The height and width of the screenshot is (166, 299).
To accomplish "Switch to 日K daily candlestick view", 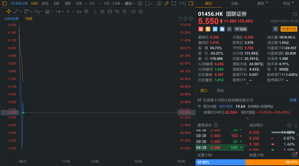I will click(x=56, y=4).
